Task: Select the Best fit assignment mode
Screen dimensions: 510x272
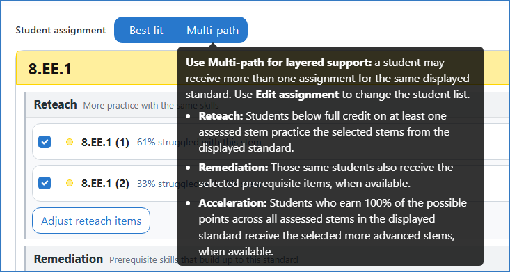Action: pyautogui.click(x=146, y=30)
